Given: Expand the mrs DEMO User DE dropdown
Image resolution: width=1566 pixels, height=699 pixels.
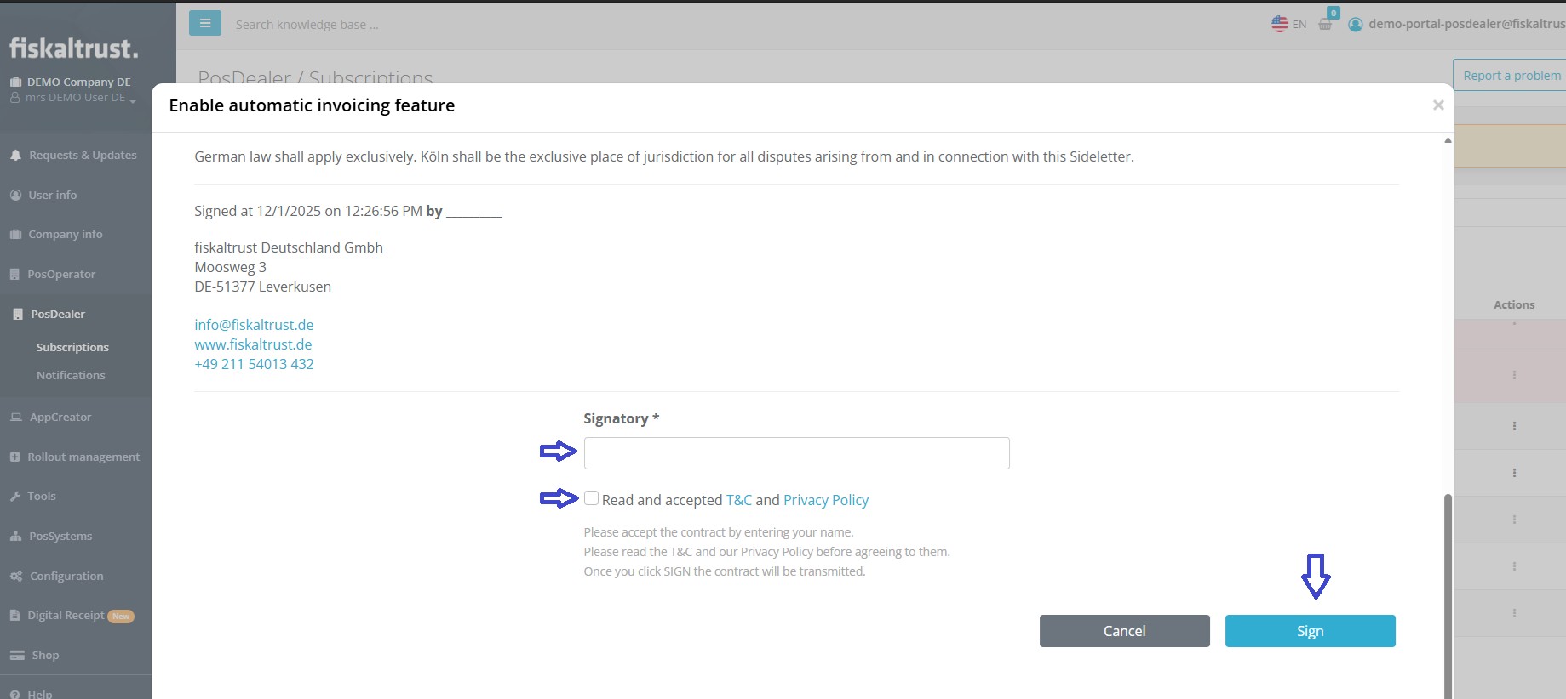Looking at the screenshot, I should [x=73, y=98].
